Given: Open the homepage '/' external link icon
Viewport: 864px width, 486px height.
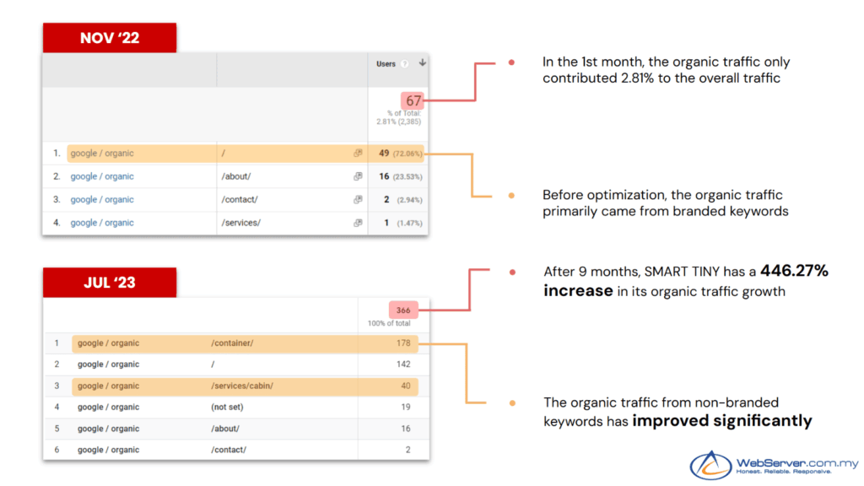Looking at the screenshot, I should tap(358, 154).
